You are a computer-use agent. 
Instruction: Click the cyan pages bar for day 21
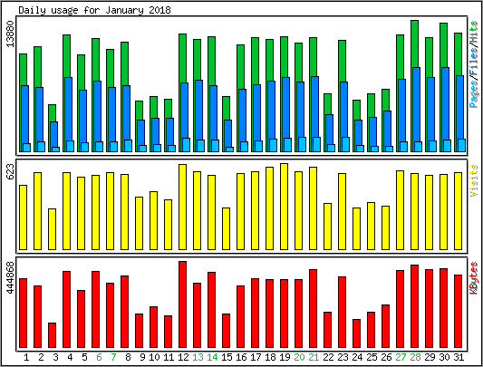pyautogui.click(x=316, y=144)
